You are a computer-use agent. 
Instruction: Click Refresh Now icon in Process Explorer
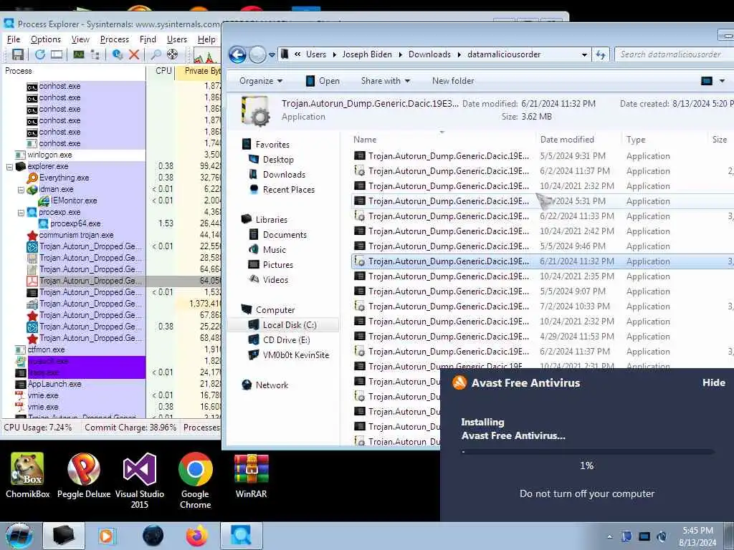pos(40,54)
